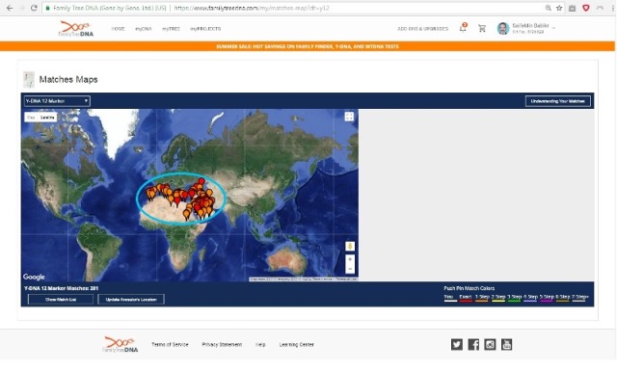Open Privacy Statement link

pyautogui.click(x=222, y=344)
